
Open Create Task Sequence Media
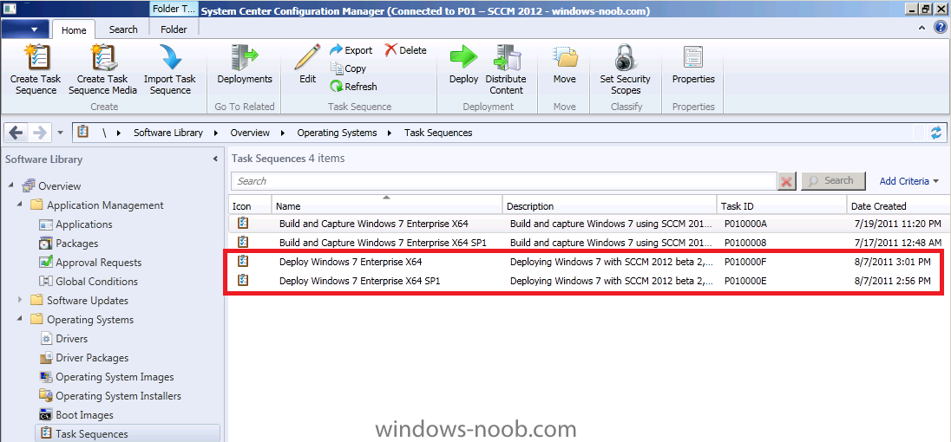pos(102,70)
